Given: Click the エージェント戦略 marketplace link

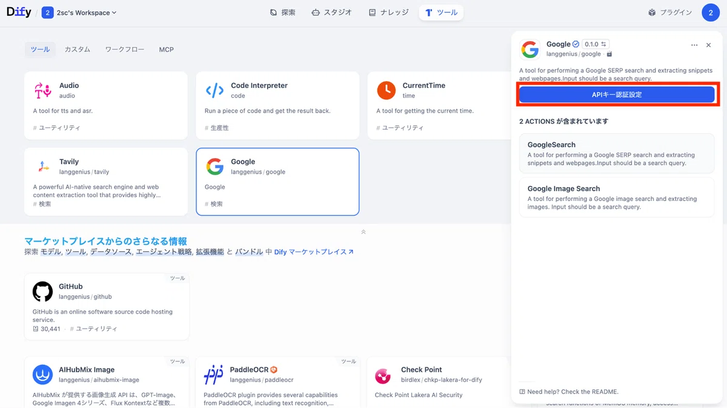Looking at the screenshot, I should [164, 252].
